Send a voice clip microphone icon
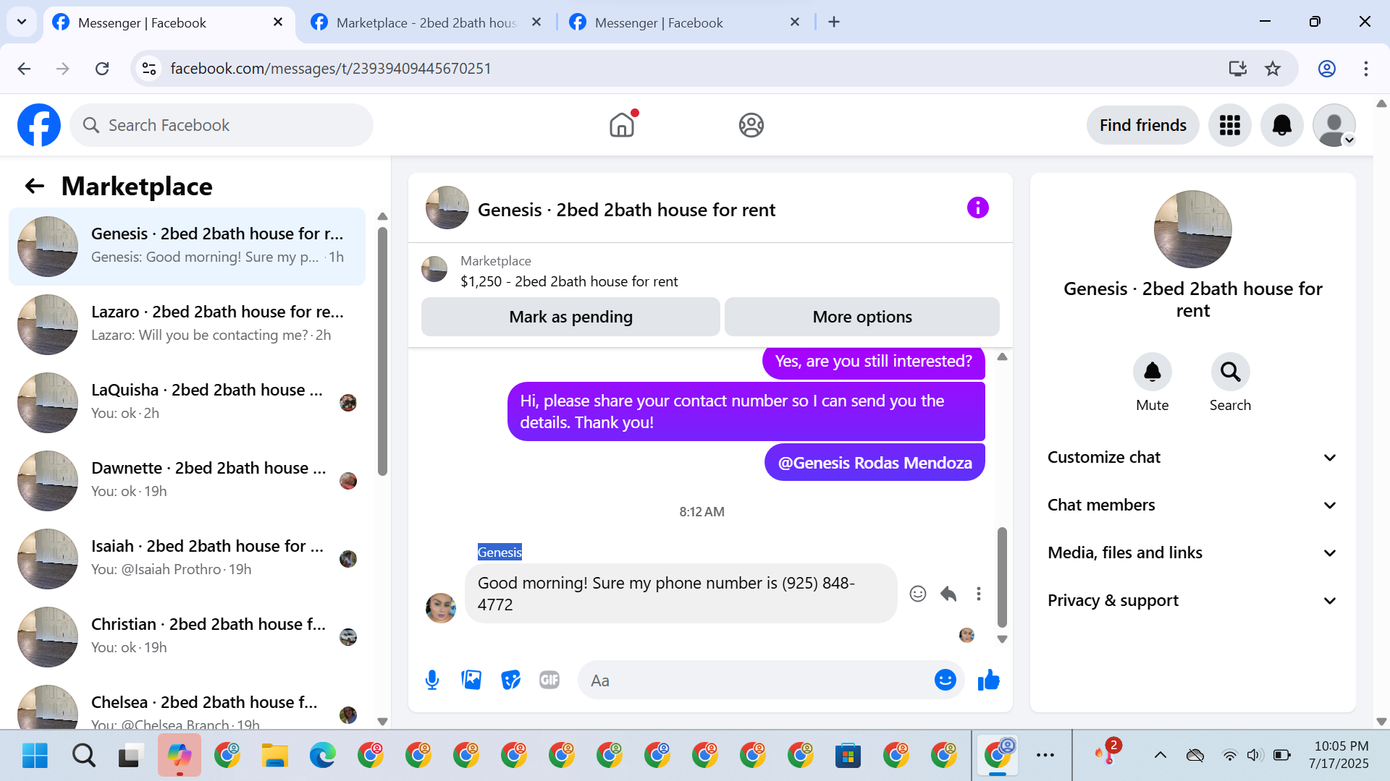Image resolution: width=1390 pixels, height=781 pixels. [432, 680]
